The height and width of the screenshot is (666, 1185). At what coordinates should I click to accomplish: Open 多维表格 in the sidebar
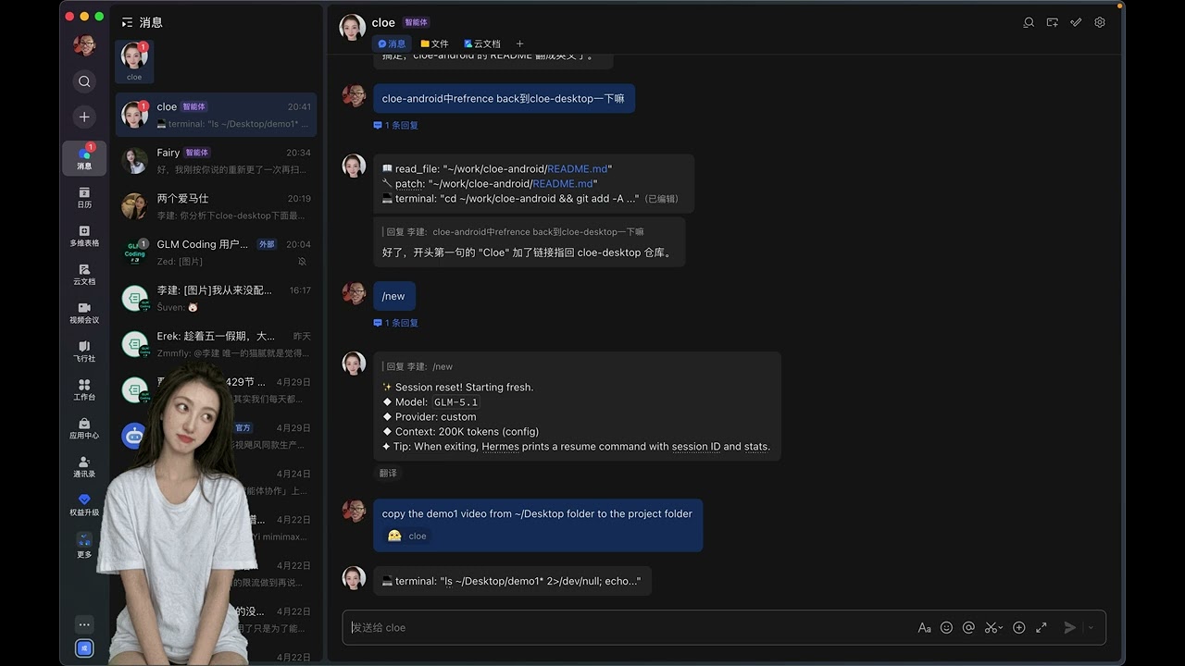[84, 236]
